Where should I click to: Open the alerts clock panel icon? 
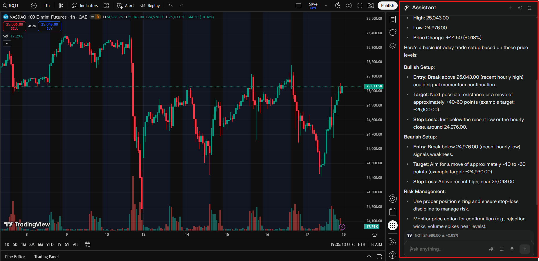point(393,32)
